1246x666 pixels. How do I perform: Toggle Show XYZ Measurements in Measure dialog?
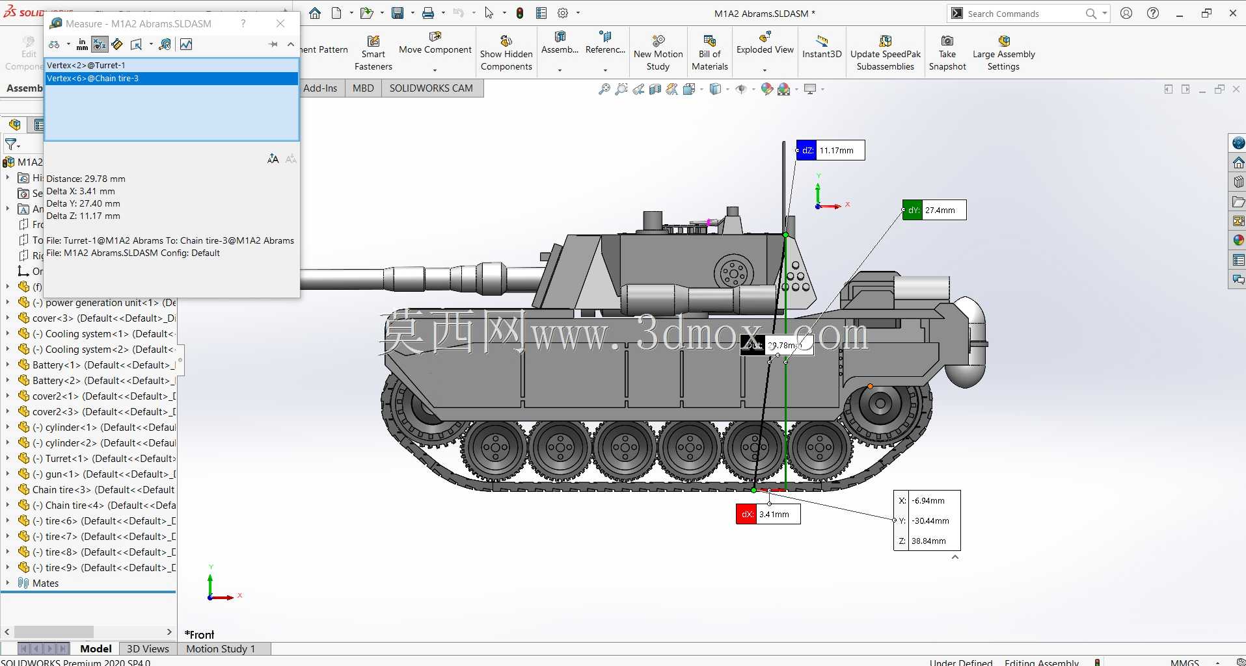coord(100,44)
